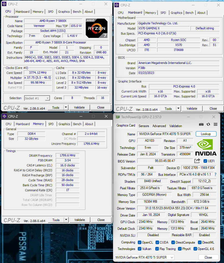Image resolution: width=224 pixels, height=263 pixels.
Task: Click the Driver Version field in GPU-Z
Action: tap(177, 208)
